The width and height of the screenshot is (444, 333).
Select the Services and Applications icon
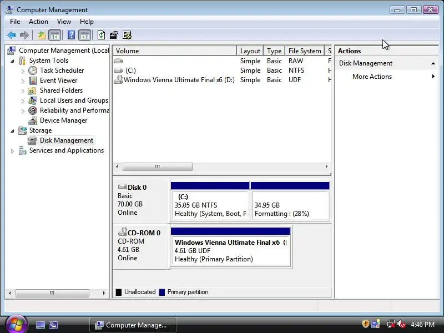[x=22, y=150]
